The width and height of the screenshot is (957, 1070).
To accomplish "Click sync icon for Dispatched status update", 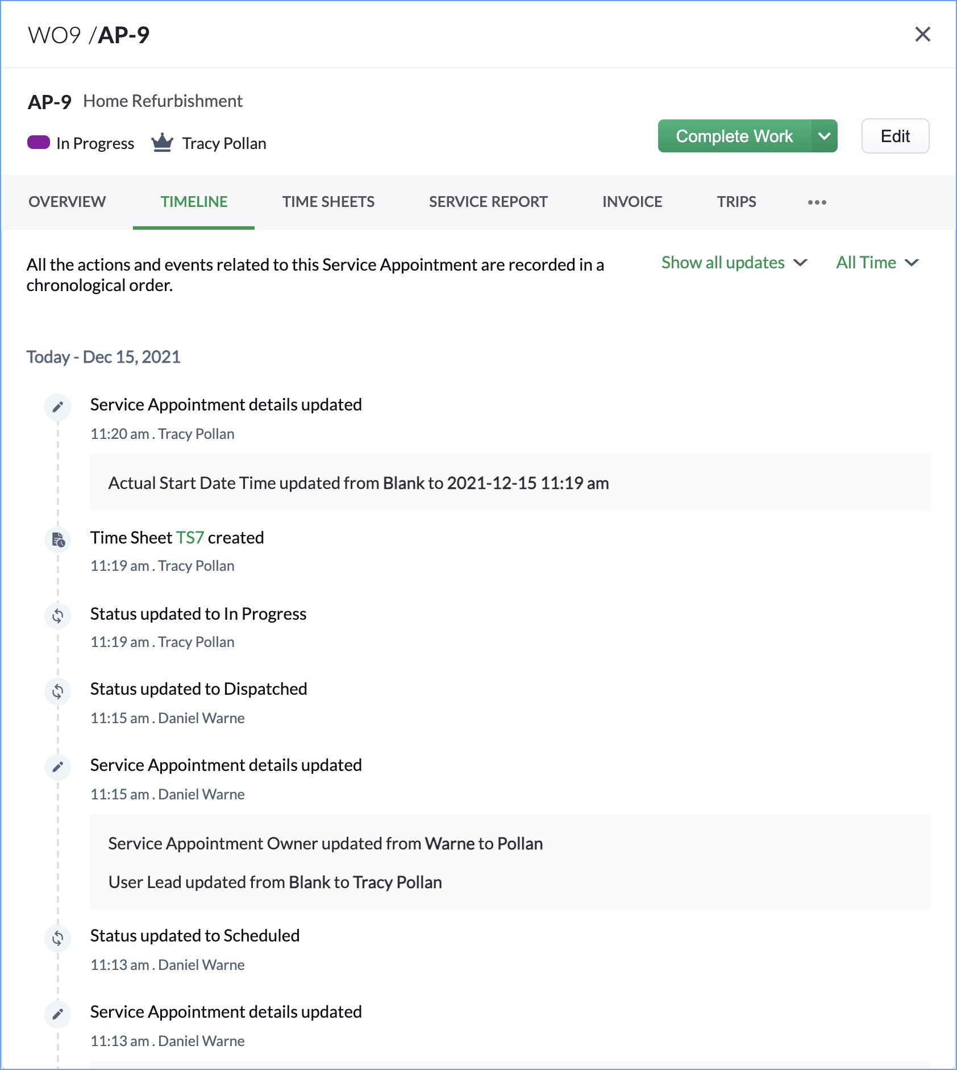I will (58, 691).
